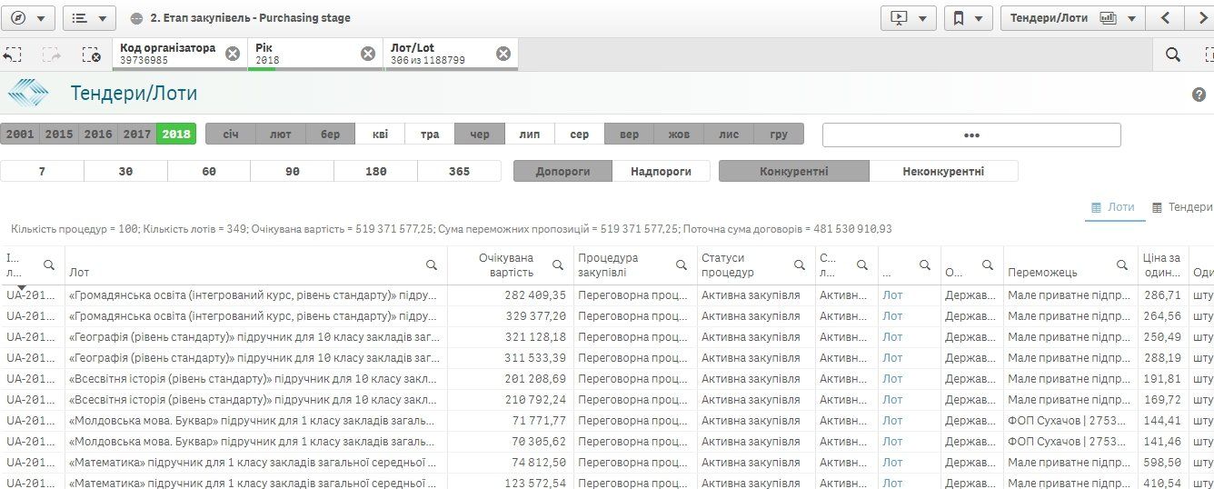Toggle the Надпороги filter
The height and width of the screenshot is (489, 1214).
(x=662, y=171)
